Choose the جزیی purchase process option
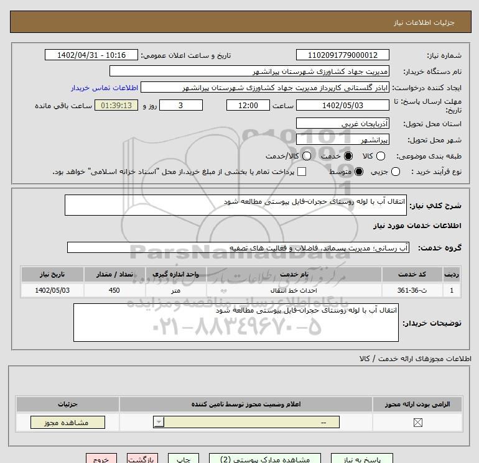This screenshot has width=479, height=463. click(396, 172)
